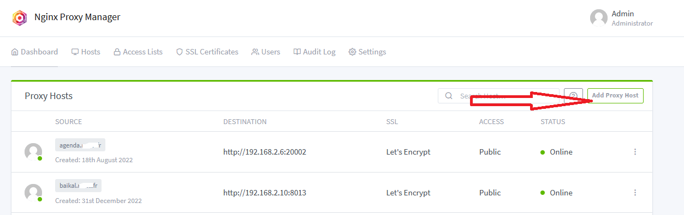Click the Nginx Proxy Manager logo icon

(20, 18)
